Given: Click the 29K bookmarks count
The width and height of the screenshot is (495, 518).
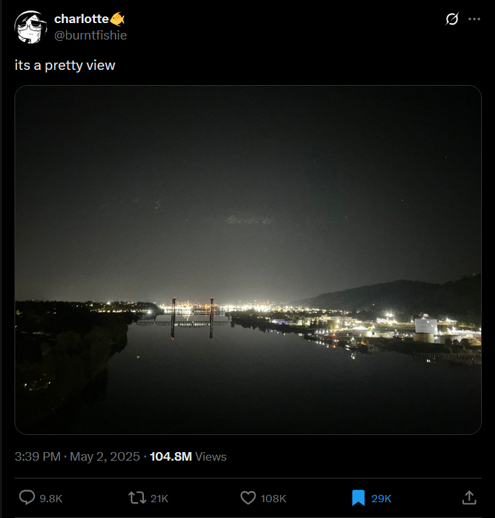Looking at the screenshot, I should click(x=381, y=498).
